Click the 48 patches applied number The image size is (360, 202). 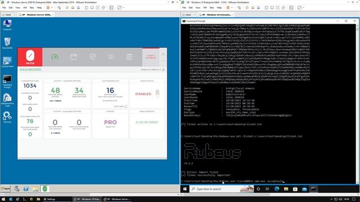pos(55,90)
